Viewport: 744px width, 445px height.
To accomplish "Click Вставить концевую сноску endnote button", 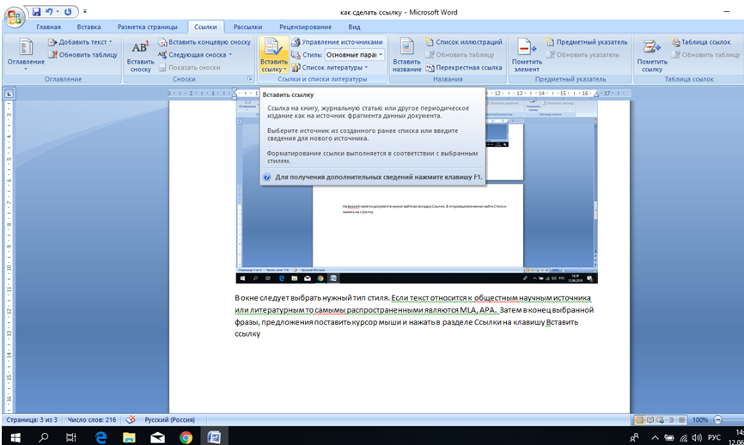I will 204,42.
